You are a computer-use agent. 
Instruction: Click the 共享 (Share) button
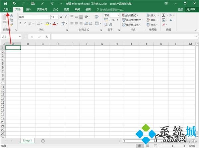(191, 10)
